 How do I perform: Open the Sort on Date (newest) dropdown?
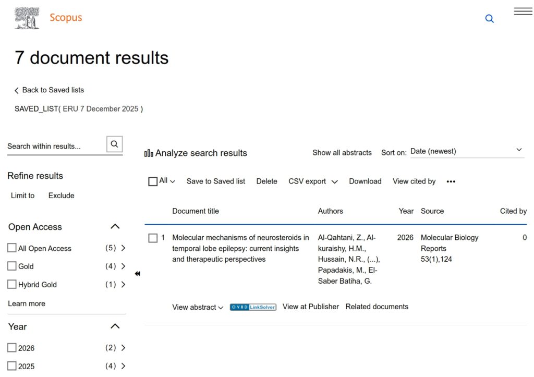tap(466, 151)
